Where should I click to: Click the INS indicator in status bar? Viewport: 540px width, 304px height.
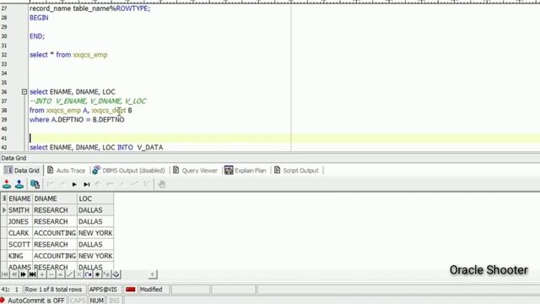pos(115,301)
